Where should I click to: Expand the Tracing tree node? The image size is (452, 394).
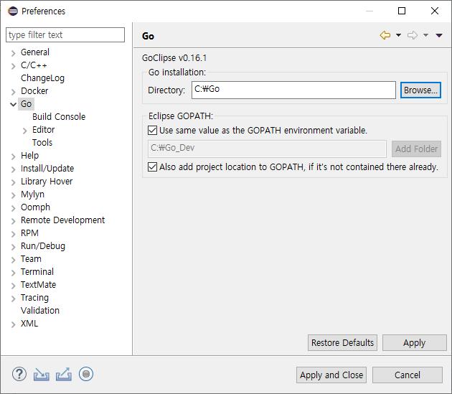pos(13,299)
